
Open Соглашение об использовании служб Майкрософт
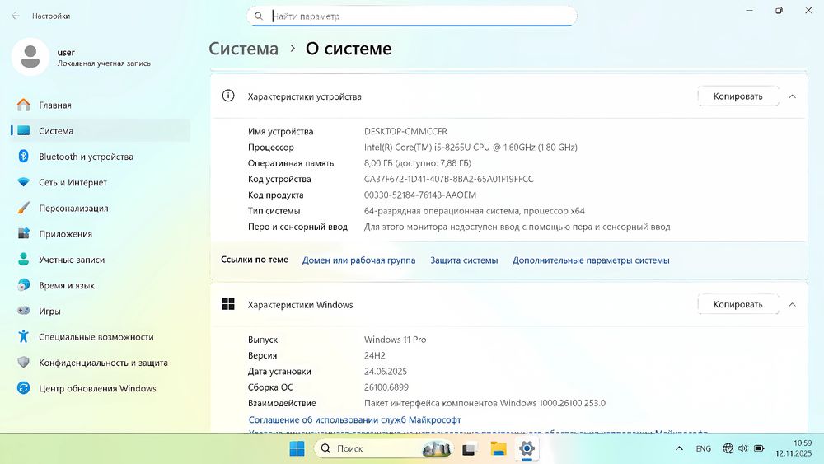click(x=354, y=419)
